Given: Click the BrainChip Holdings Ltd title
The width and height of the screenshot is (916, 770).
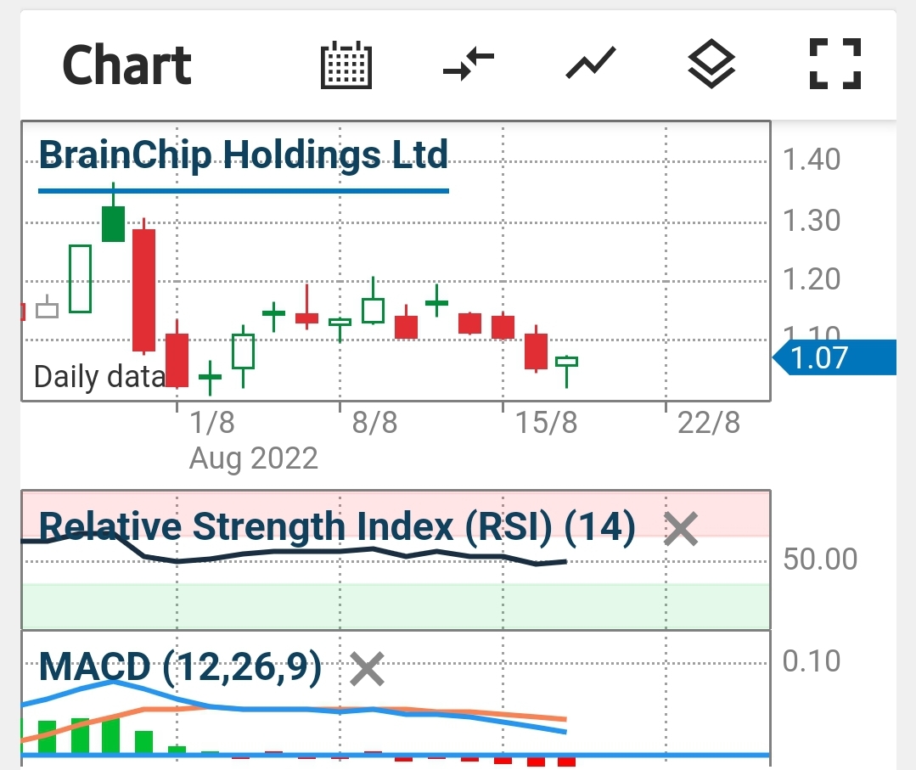Looking at the screenshot, I should pyautogui.click(x=243, y=155).
